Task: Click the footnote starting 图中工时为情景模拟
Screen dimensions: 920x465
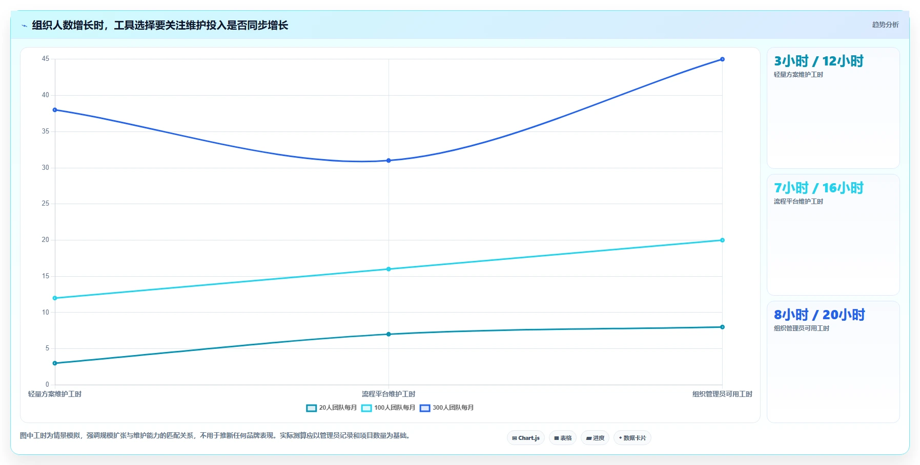Action: click(215, 436)
